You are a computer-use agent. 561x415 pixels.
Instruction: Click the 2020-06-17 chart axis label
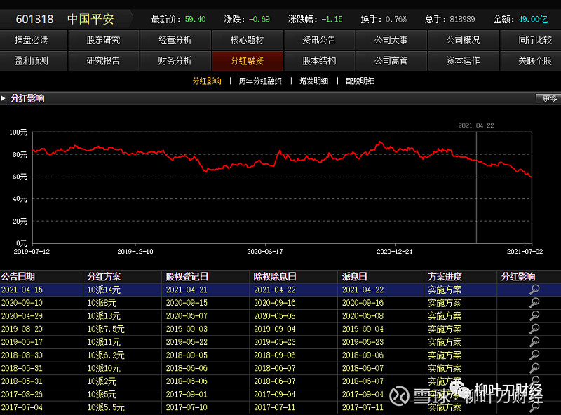click(265, 252)
